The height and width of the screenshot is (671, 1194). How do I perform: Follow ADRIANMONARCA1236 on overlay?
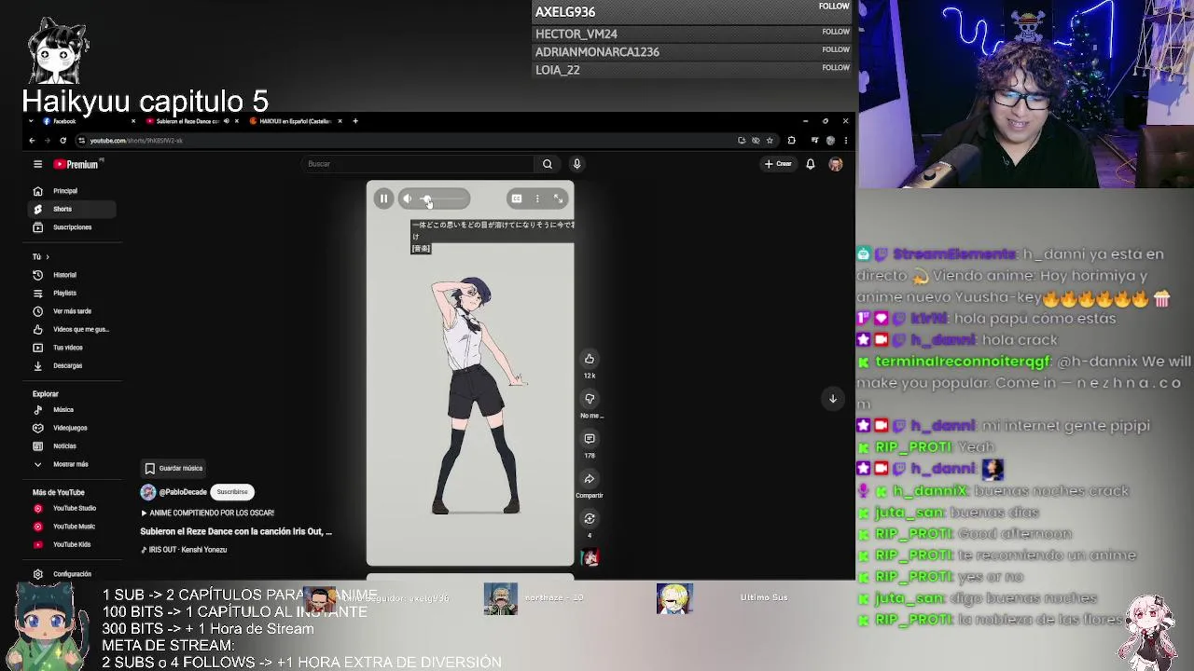coord(836,49)
